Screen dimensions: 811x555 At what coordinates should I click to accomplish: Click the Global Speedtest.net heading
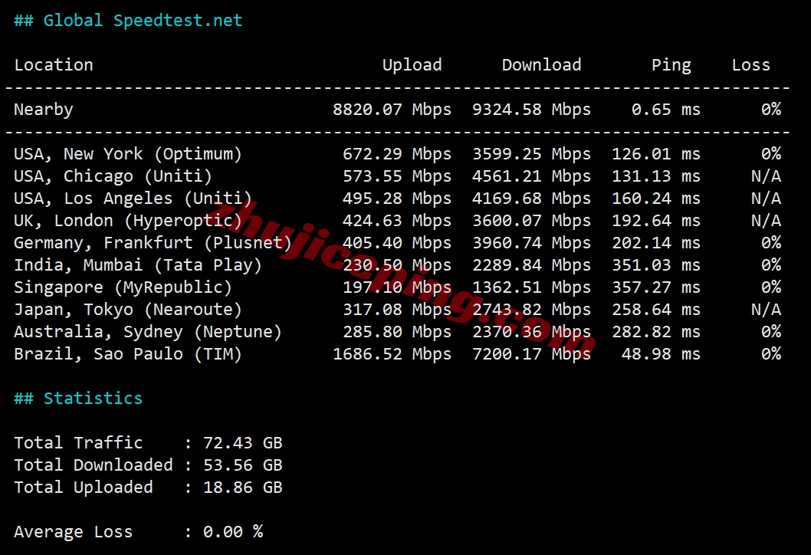128,21
